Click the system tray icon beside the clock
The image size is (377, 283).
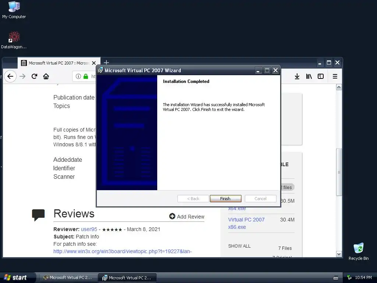tap(349, 277)
